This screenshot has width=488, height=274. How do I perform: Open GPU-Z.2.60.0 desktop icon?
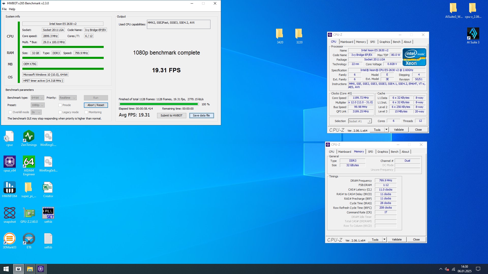tap(29, 215)
